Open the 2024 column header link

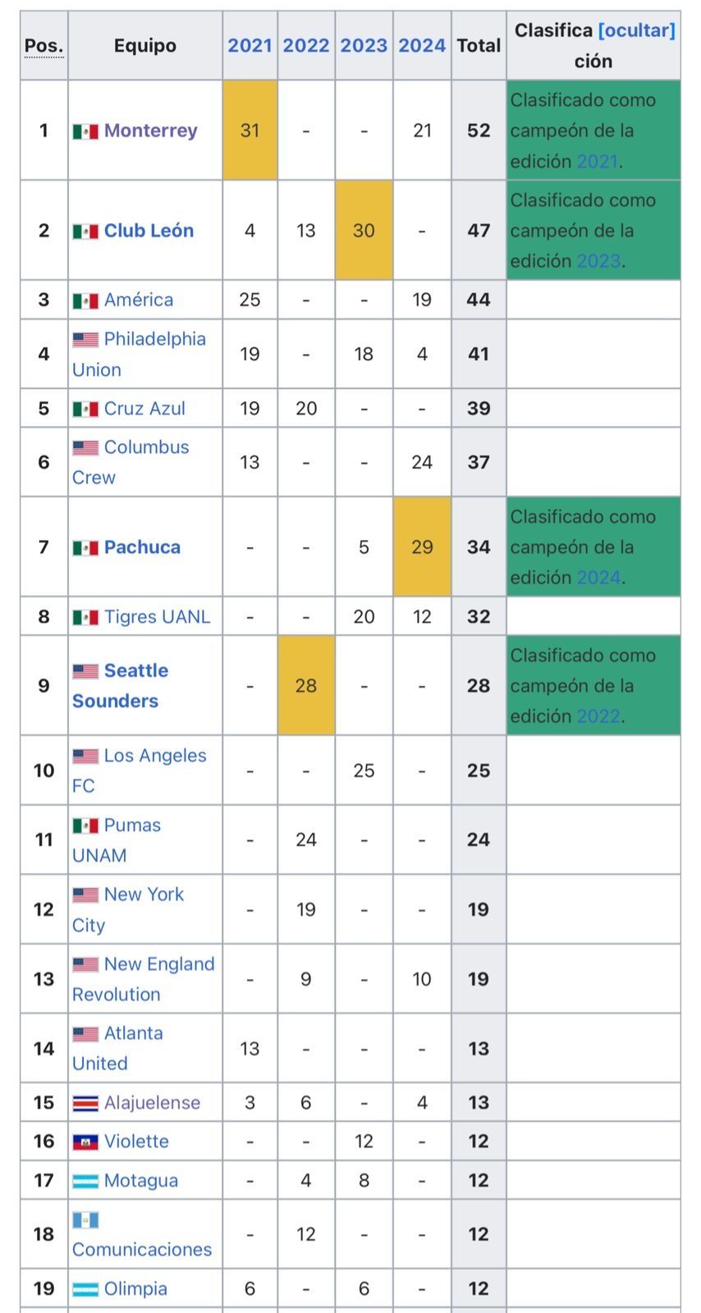(422, 46)
